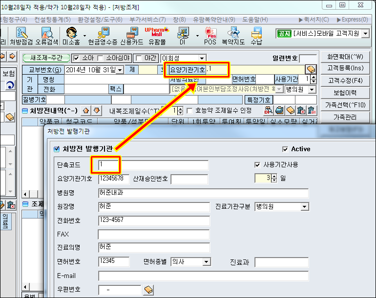This screenshot has width=376, height=298.
Task: Open UPharm Mall 유팜몰
Action: click(157, 37)
